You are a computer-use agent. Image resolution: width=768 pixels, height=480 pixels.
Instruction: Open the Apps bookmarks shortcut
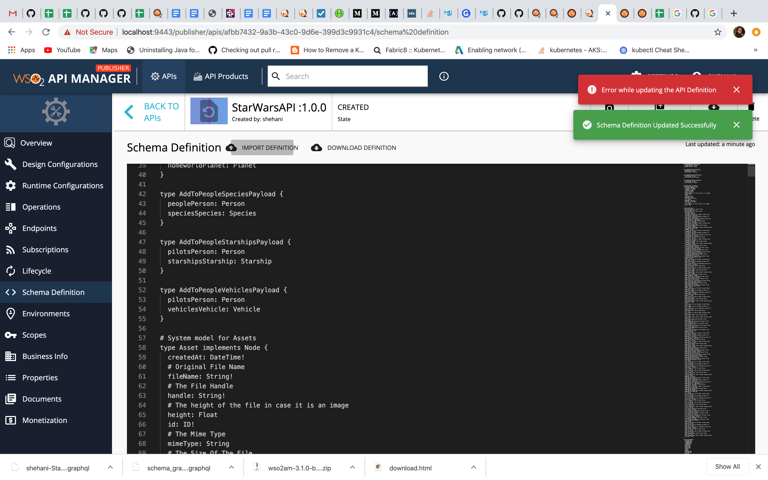click(22, 50)
